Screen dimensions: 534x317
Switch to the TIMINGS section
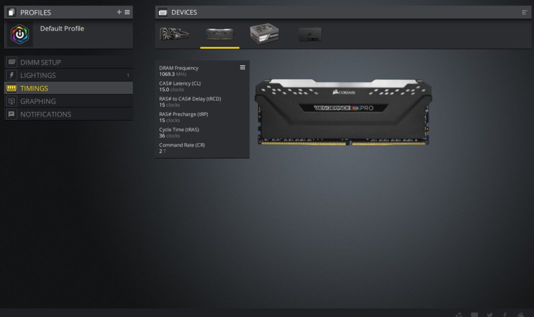pos(69,88)
